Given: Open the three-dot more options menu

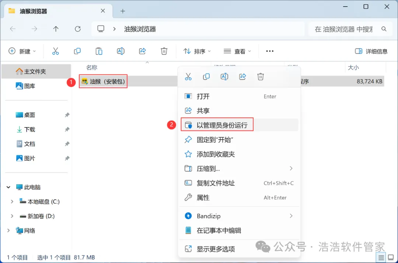Looking at the screenshot, I should (x=269, y=51).
